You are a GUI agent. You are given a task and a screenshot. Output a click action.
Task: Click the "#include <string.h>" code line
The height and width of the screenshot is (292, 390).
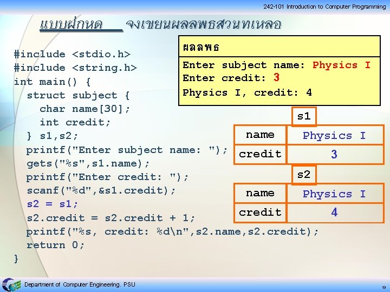75,68
